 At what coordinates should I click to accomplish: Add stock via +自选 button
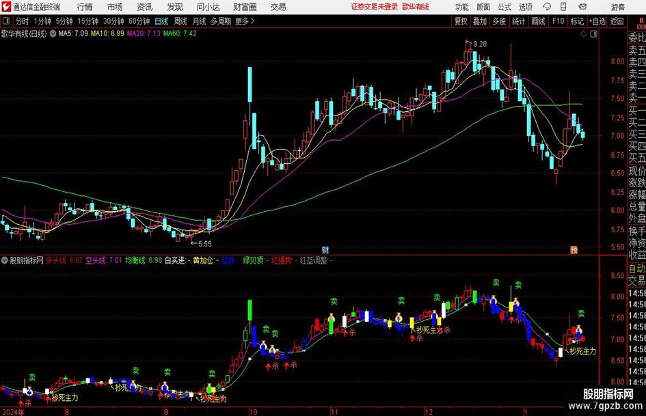597,21
